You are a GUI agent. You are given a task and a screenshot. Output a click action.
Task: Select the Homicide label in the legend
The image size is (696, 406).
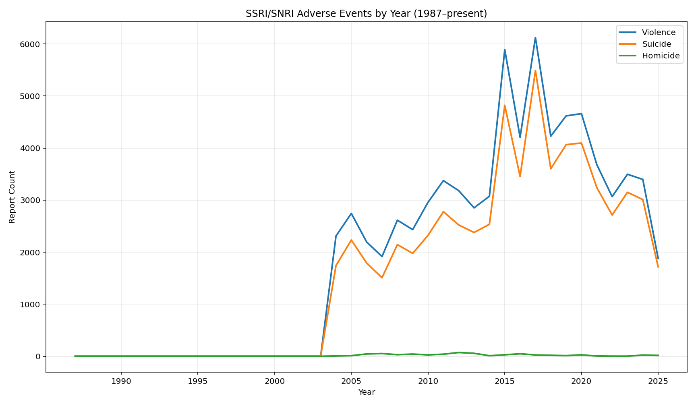click(x=661, y=56)
